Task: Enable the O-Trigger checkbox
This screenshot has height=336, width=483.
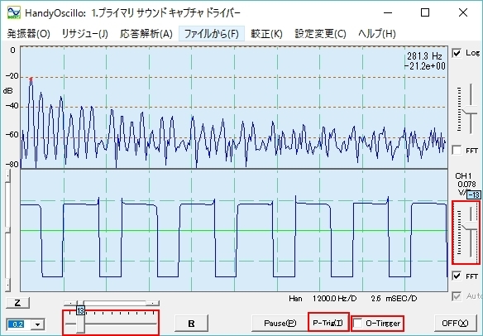Action: point(358,323)
